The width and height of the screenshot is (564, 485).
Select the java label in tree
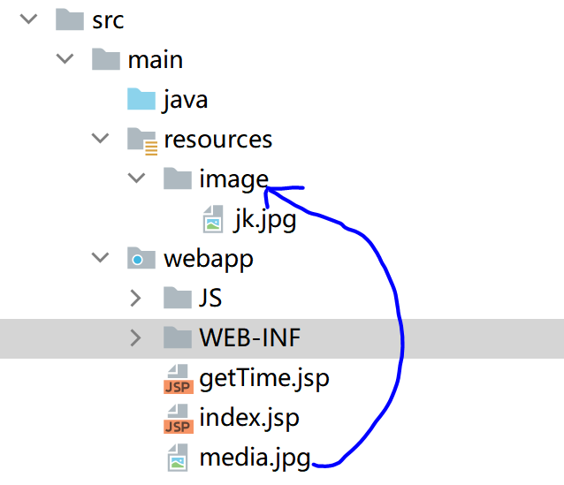tap(186, 100)
